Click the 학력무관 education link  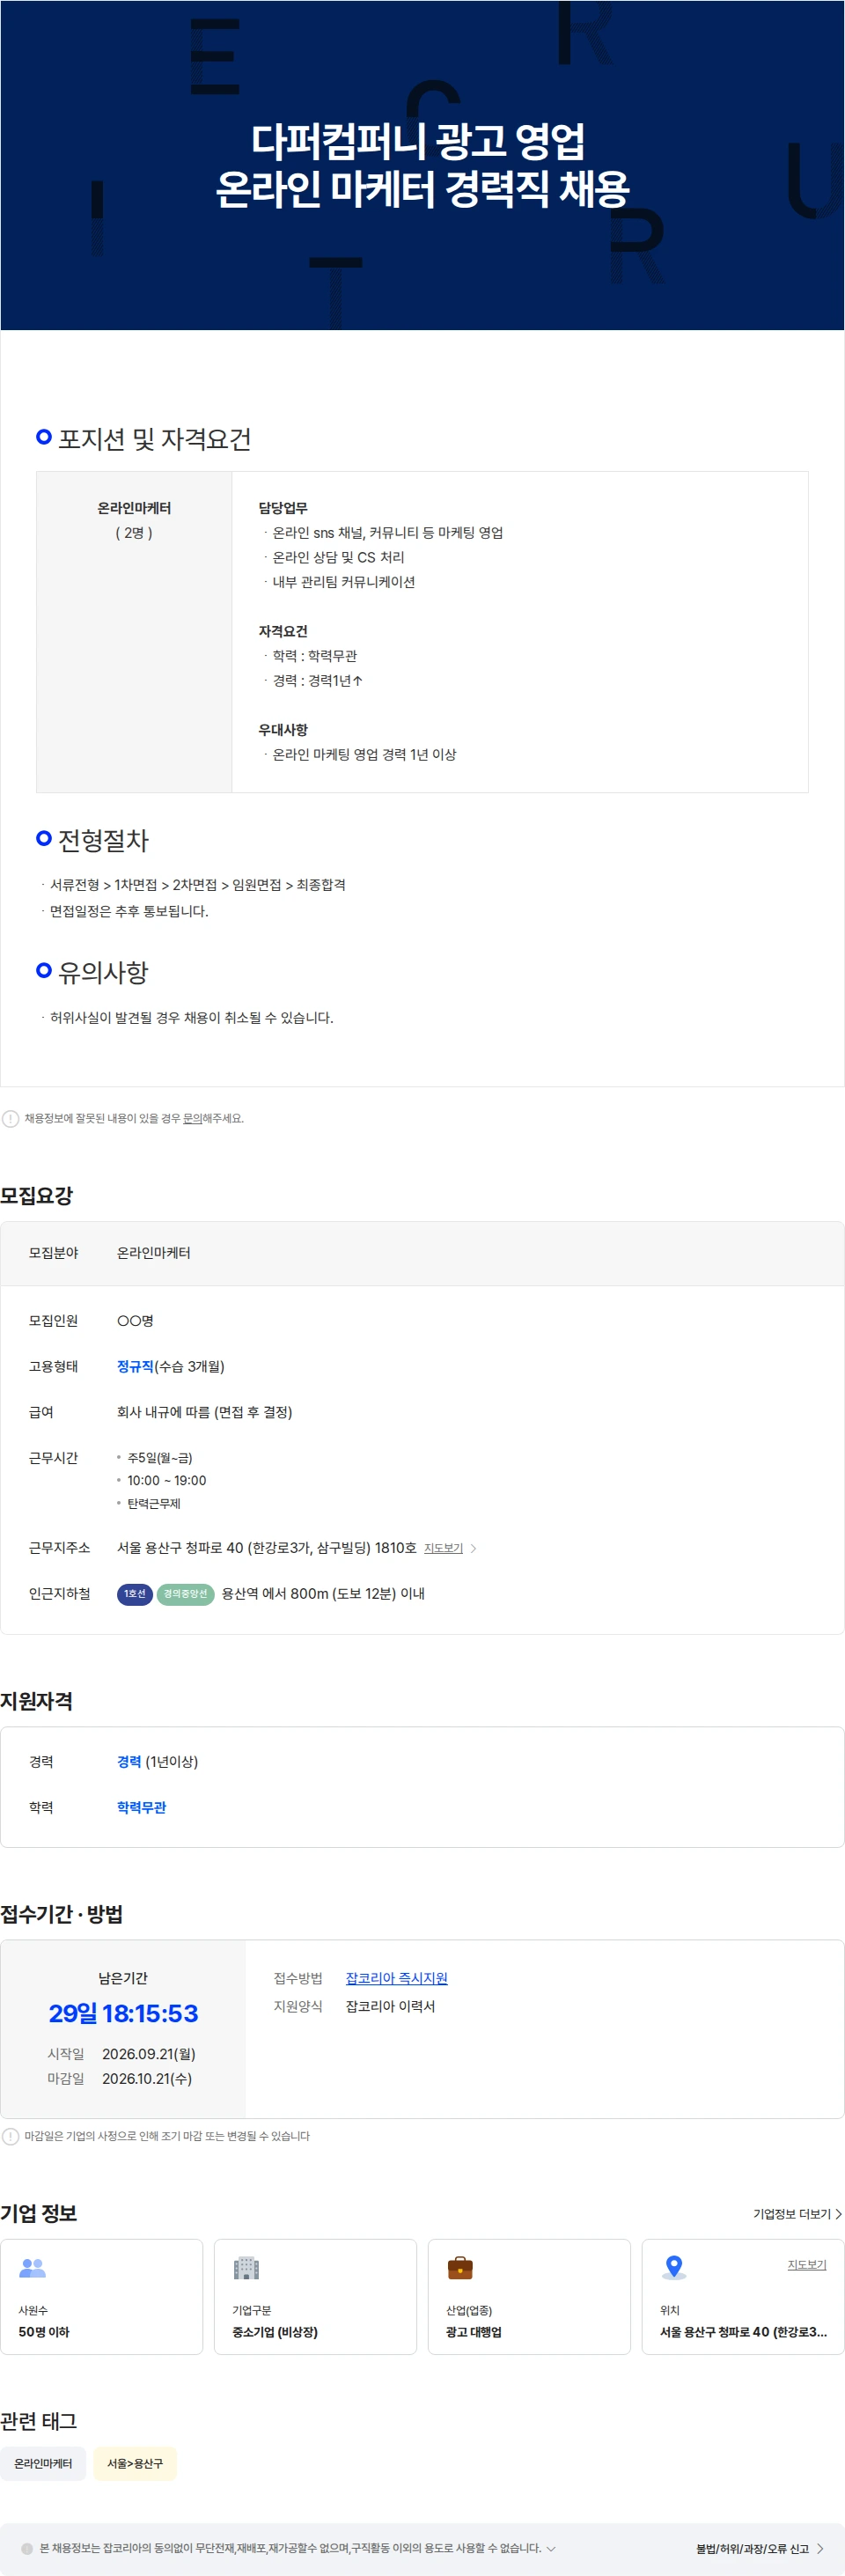(141, 1807)
